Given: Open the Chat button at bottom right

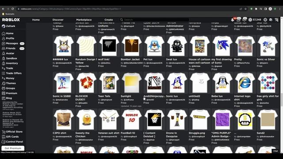Looking at the screenshot, I should click(275, 151).
